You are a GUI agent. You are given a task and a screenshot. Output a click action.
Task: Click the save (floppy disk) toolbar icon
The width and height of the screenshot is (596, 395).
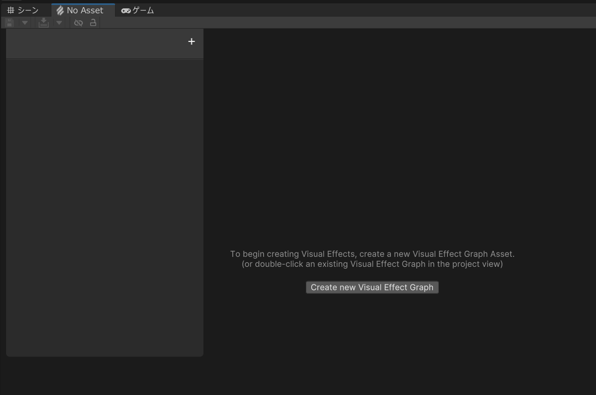point(9,23)
